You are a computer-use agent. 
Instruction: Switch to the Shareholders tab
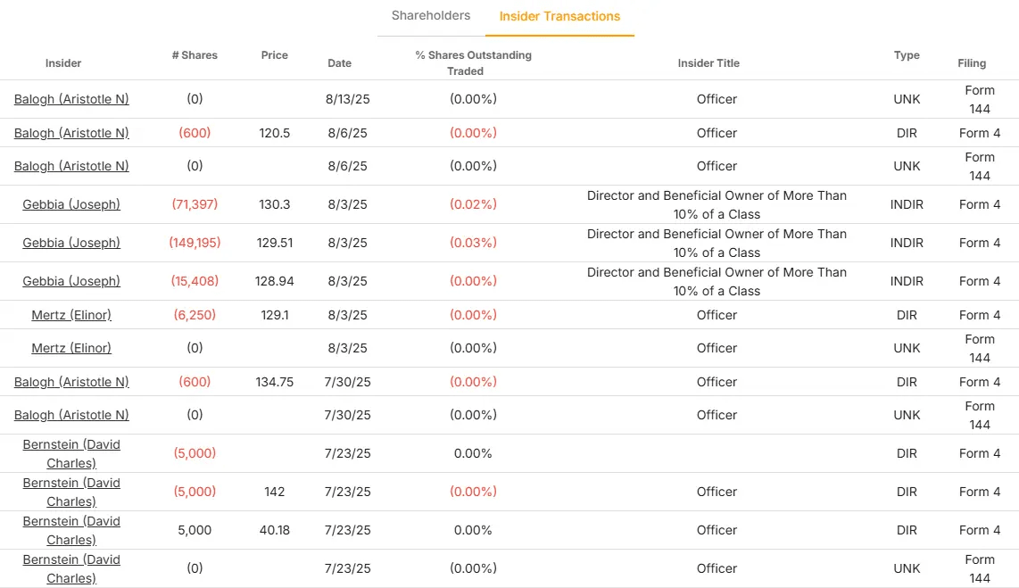click(x=430, y=16)
